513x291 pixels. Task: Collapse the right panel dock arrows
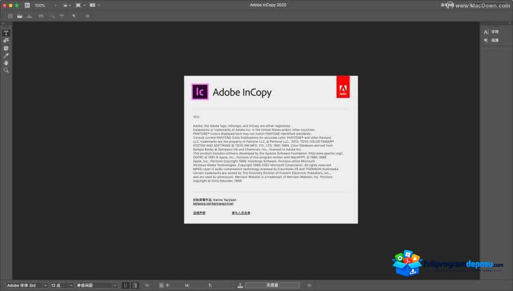coord(509,23)
